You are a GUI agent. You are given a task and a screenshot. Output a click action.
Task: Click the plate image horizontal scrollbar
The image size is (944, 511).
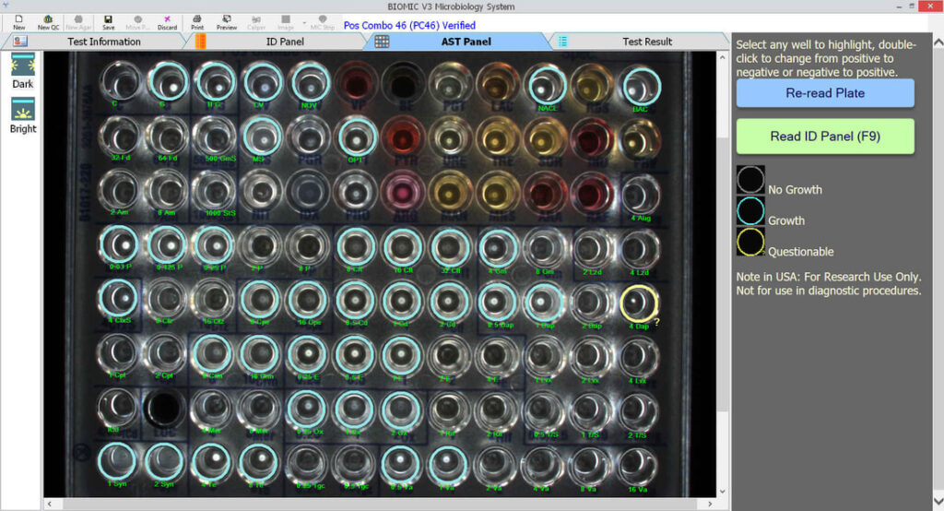click(x=379, y=504)
